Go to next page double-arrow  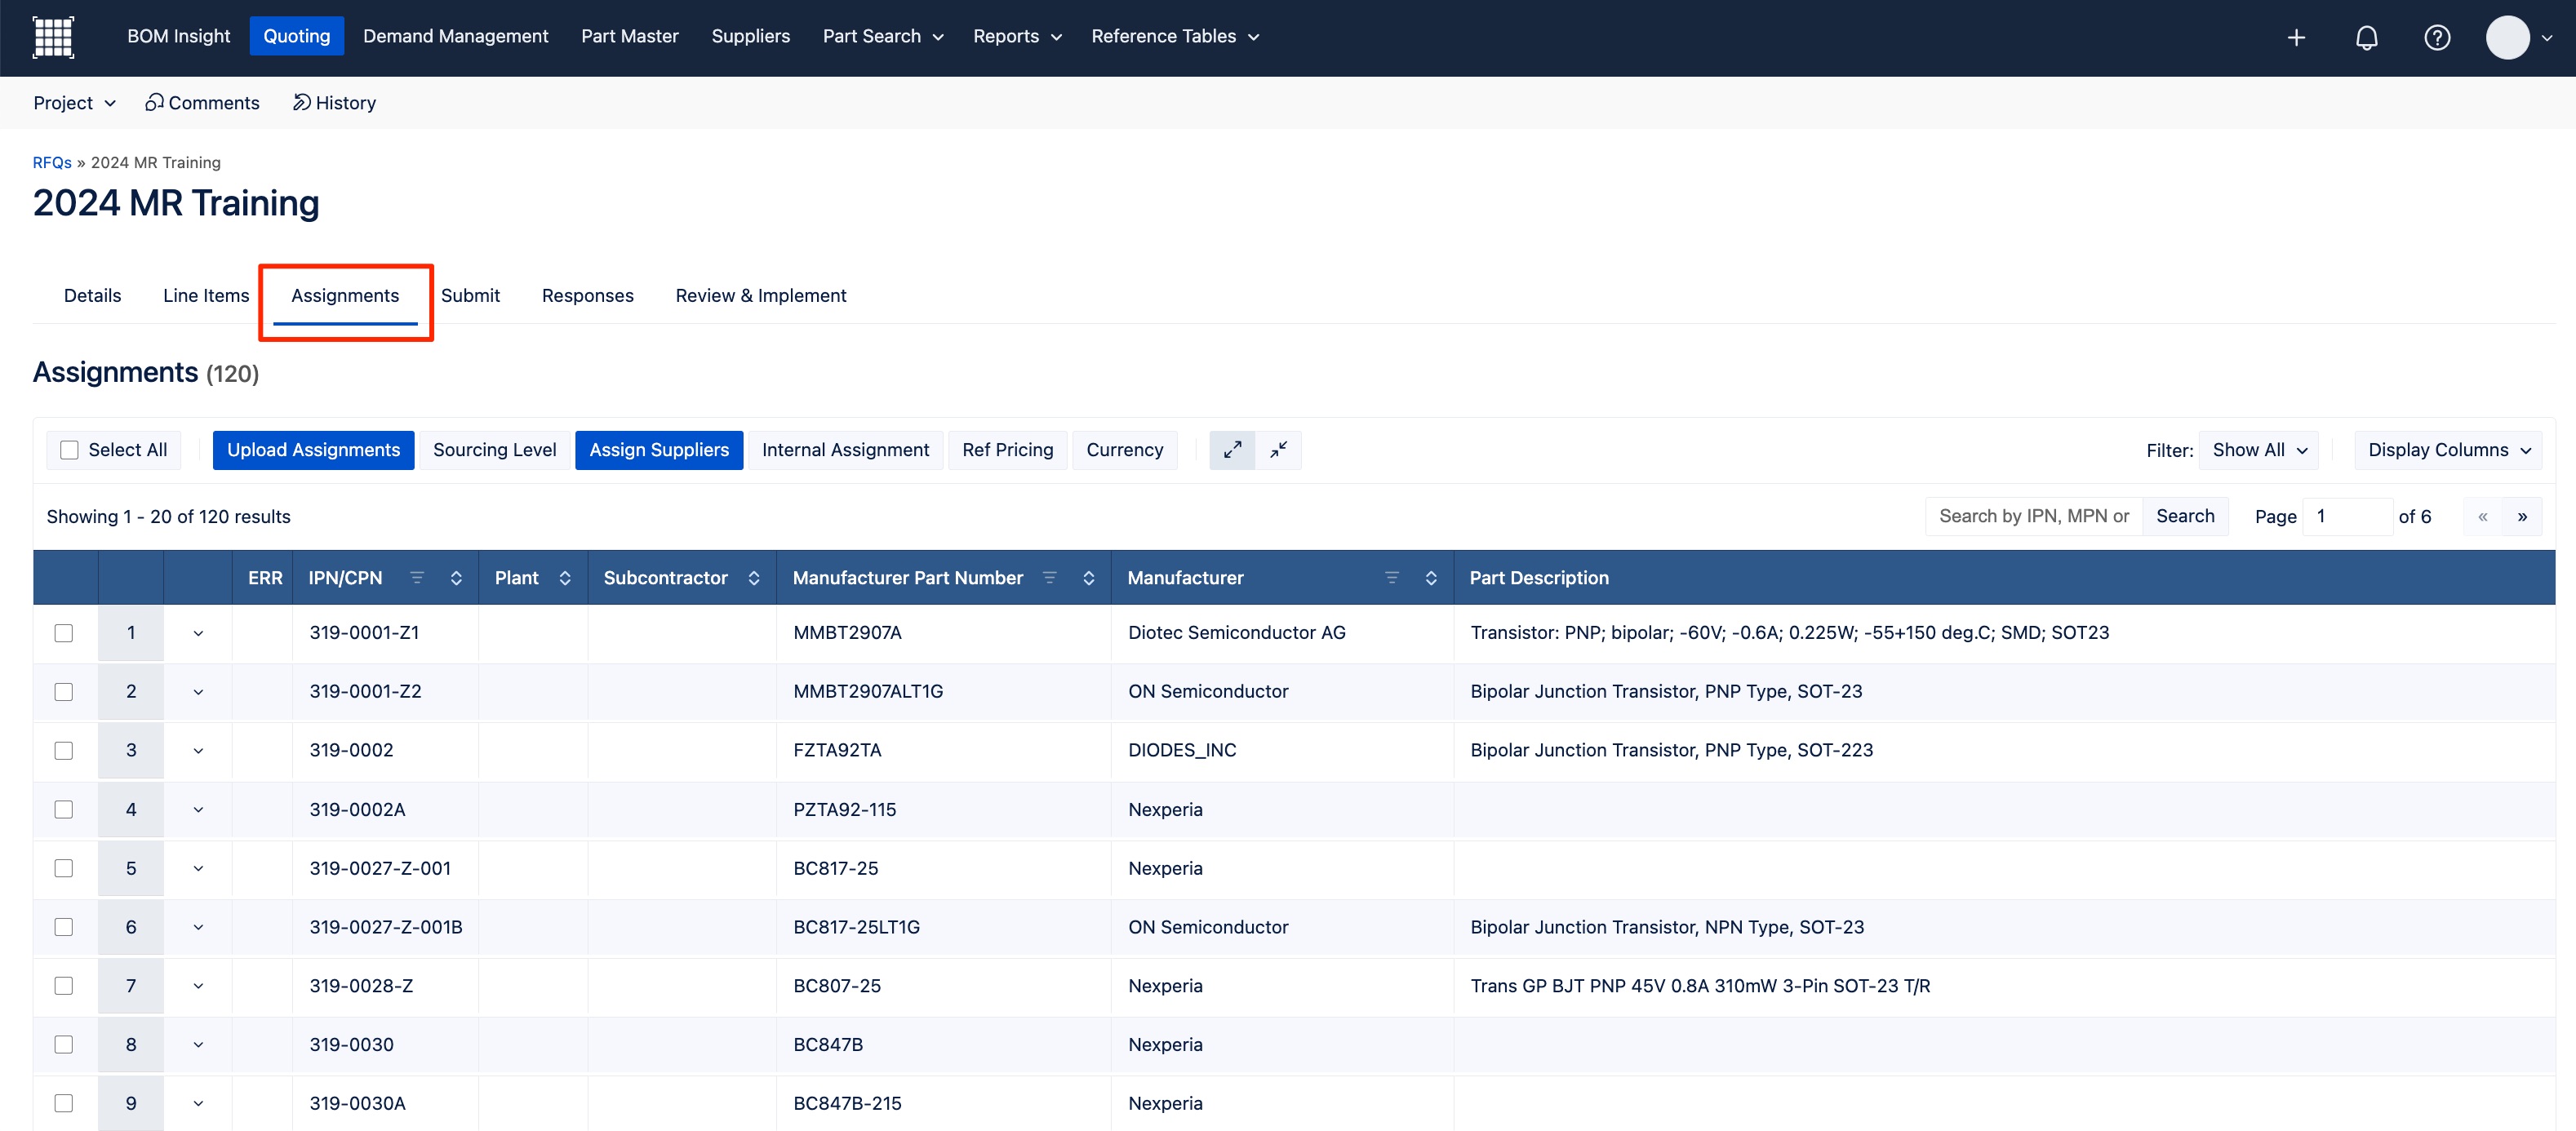(x=2522, y=517)
